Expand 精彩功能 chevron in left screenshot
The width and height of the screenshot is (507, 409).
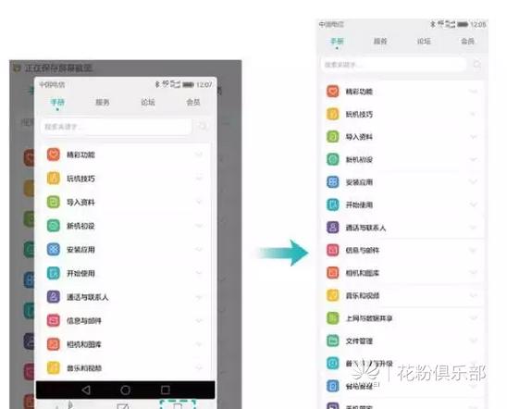(199, 155)
